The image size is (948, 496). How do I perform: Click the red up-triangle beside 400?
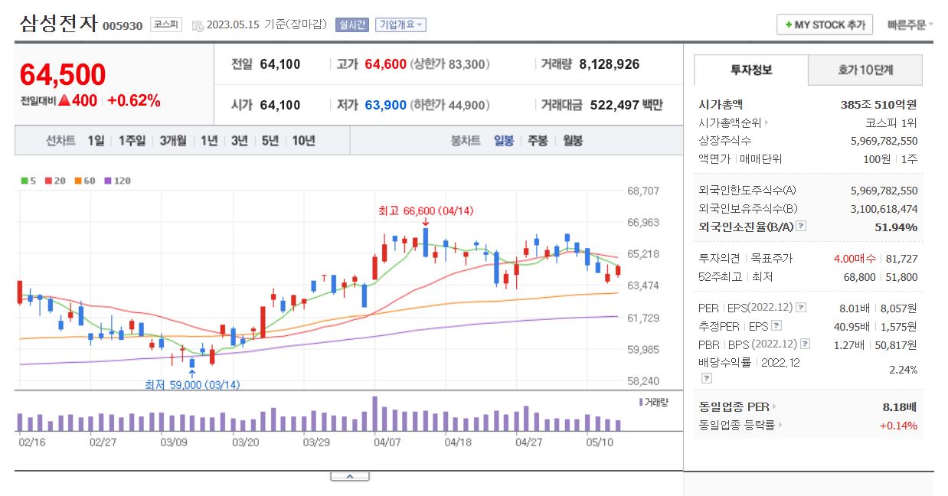(64, 100)
